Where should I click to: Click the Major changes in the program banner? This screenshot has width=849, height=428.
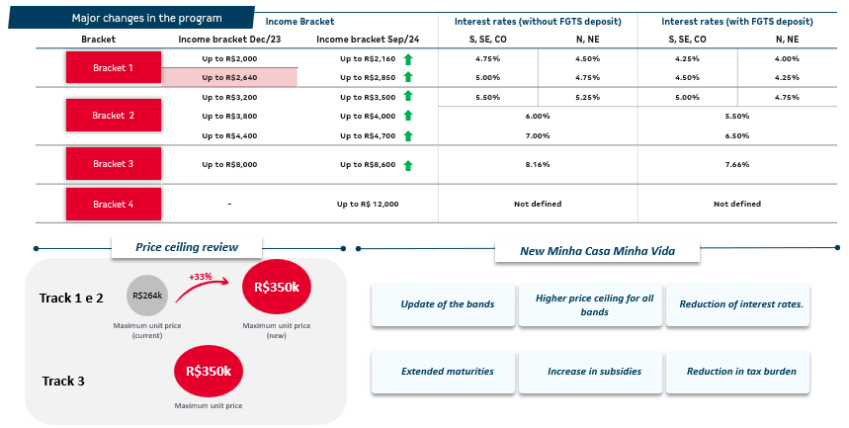(x=131, y=18)
